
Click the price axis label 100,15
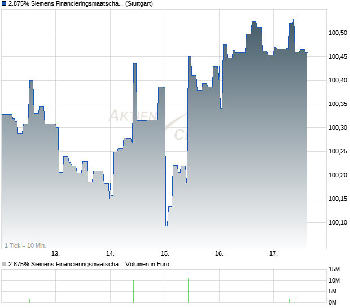tap(338, 199)
